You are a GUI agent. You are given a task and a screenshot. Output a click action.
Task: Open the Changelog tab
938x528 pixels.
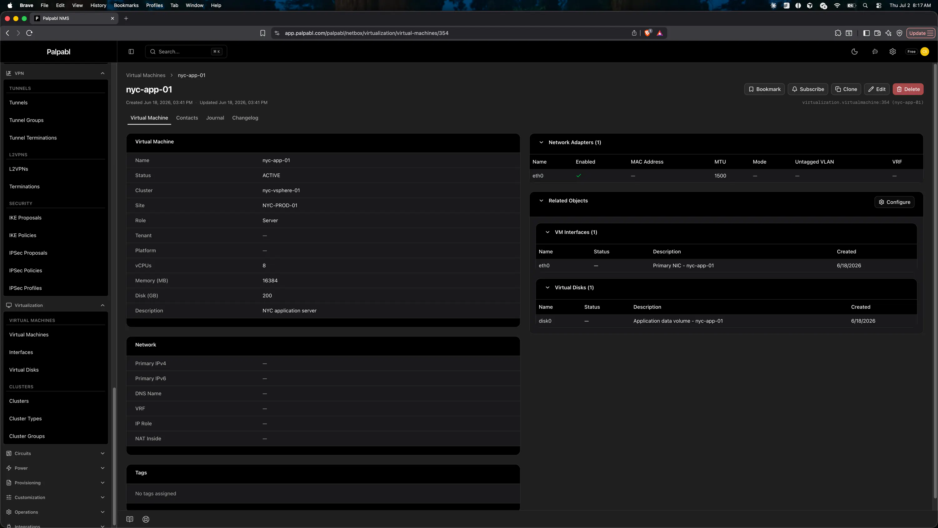click(x=245, y=118)
